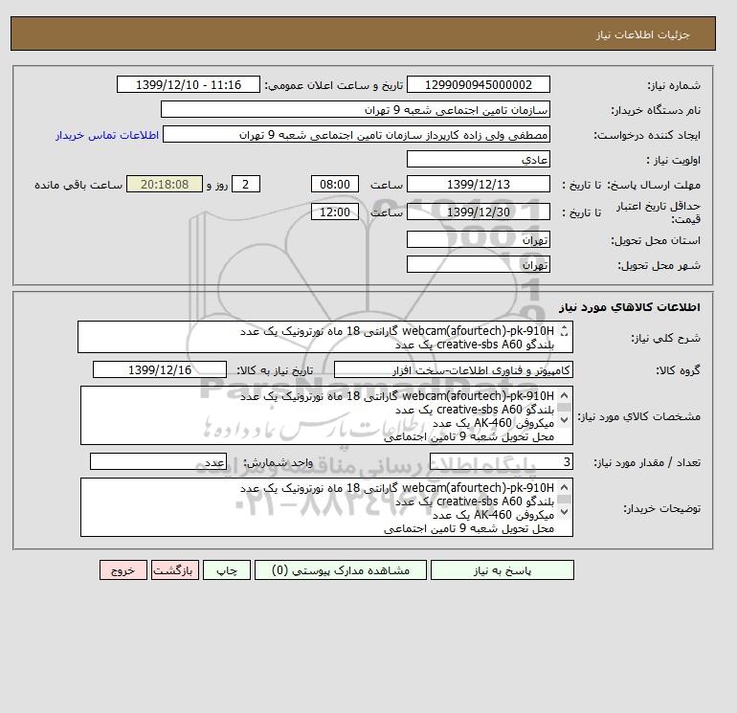
Task: Click the delivery city field 'تهران'
Action: pyautogui.click(x=478, y=264)
